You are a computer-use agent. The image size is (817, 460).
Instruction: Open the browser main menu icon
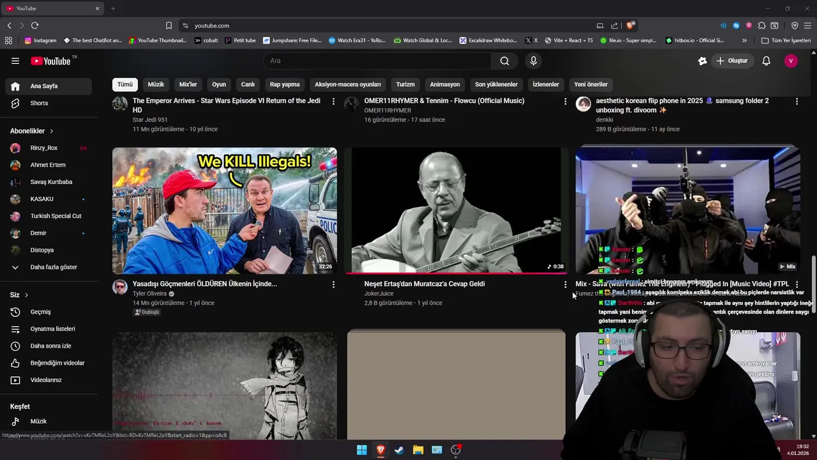[808, 26]
